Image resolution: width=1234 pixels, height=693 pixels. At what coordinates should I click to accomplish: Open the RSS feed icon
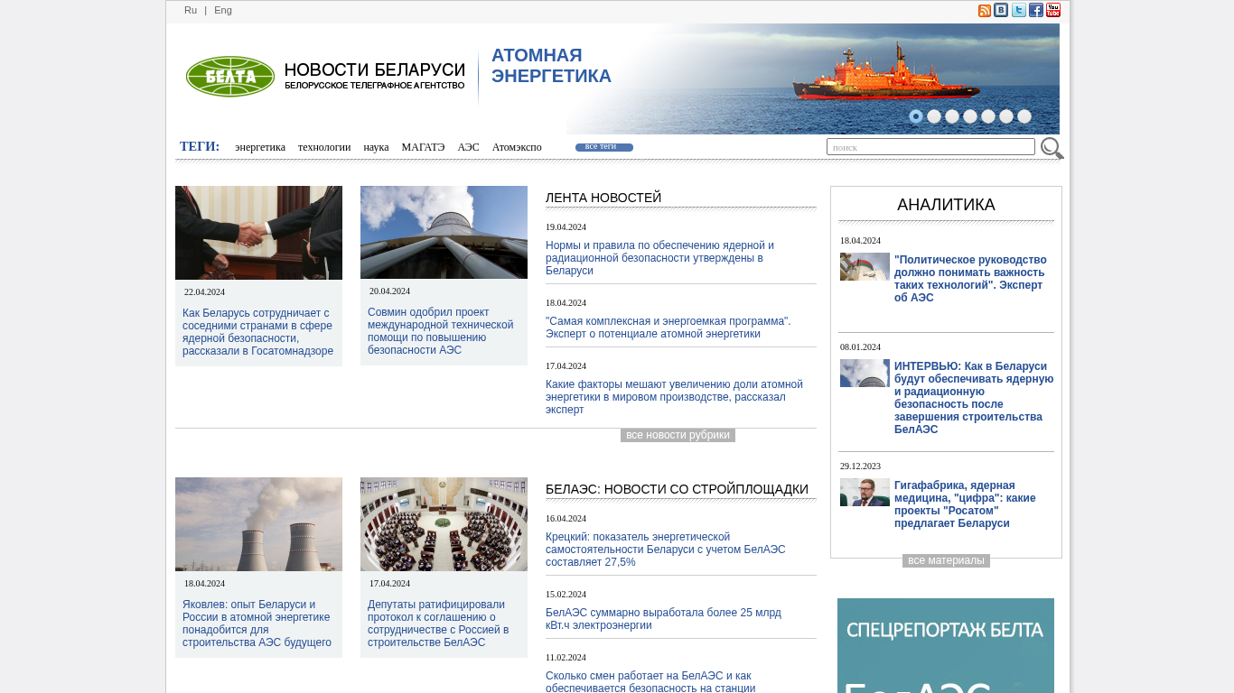pyautogui.click(x=985, y=11)
